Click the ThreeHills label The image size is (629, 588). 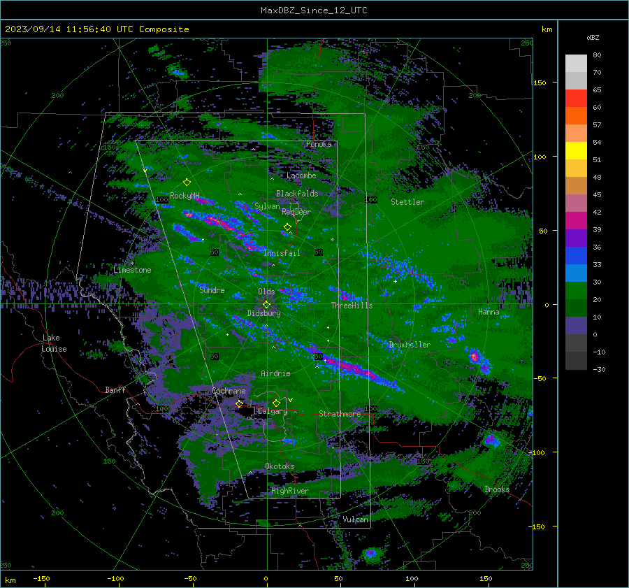[352, 306]
